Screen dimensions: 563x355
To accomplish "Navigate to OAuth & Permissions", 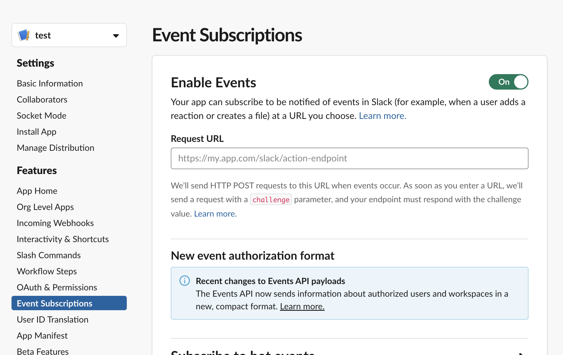I will pos(57,287).
